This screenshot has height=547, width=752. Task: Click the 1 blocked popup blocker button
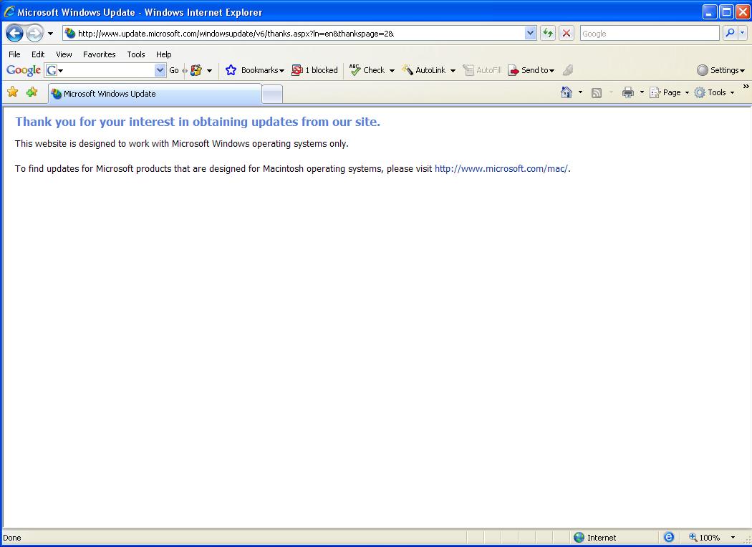click(314, 70)
